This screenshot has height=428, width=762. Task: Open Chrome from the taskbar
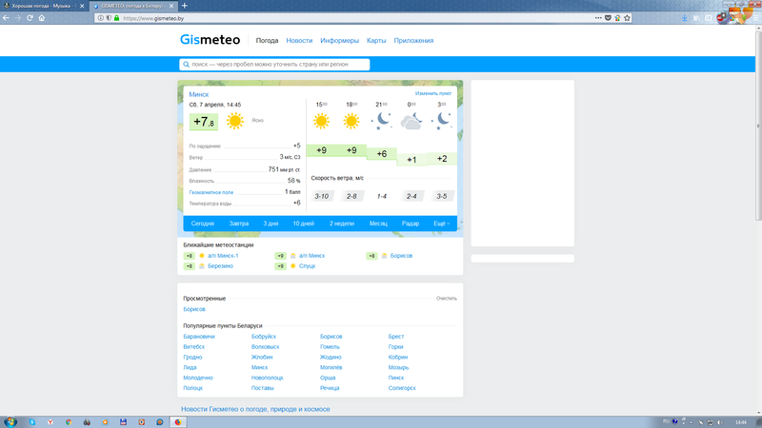coord(69,422)
